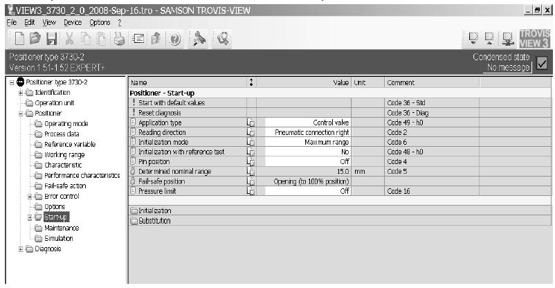Open communication settings plug icon
Image resolution: width=555 pixels, height=288 pixels.
[x=199, y=38]
